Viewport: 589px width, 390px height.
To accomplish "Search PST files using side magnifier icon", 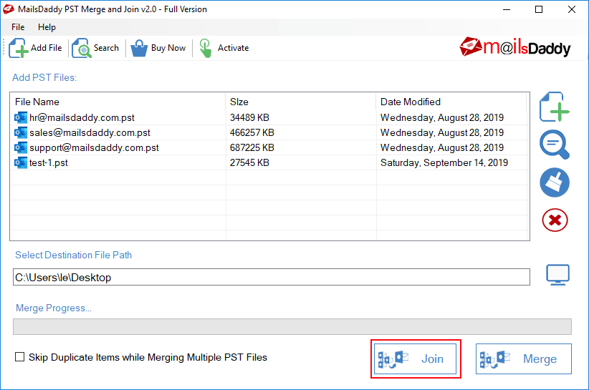I will tap(555, 145).
